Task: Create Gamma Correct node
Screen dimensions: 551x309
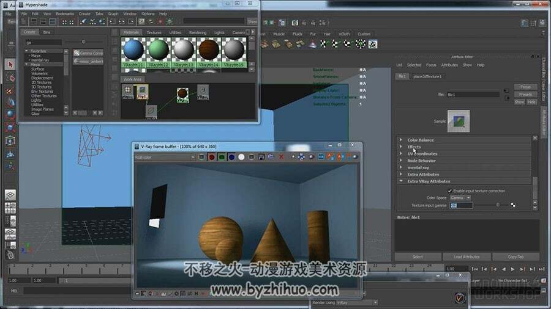Action: 88,53
